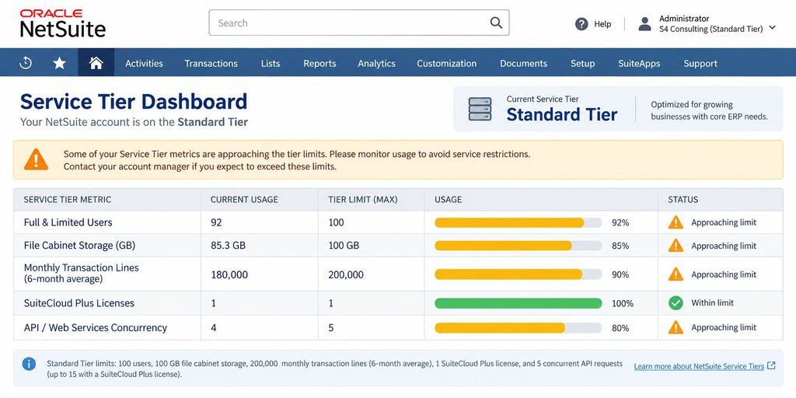The image size is (796, 398).
Task: Click the search magnifier icon
Action: click(496, 23)
